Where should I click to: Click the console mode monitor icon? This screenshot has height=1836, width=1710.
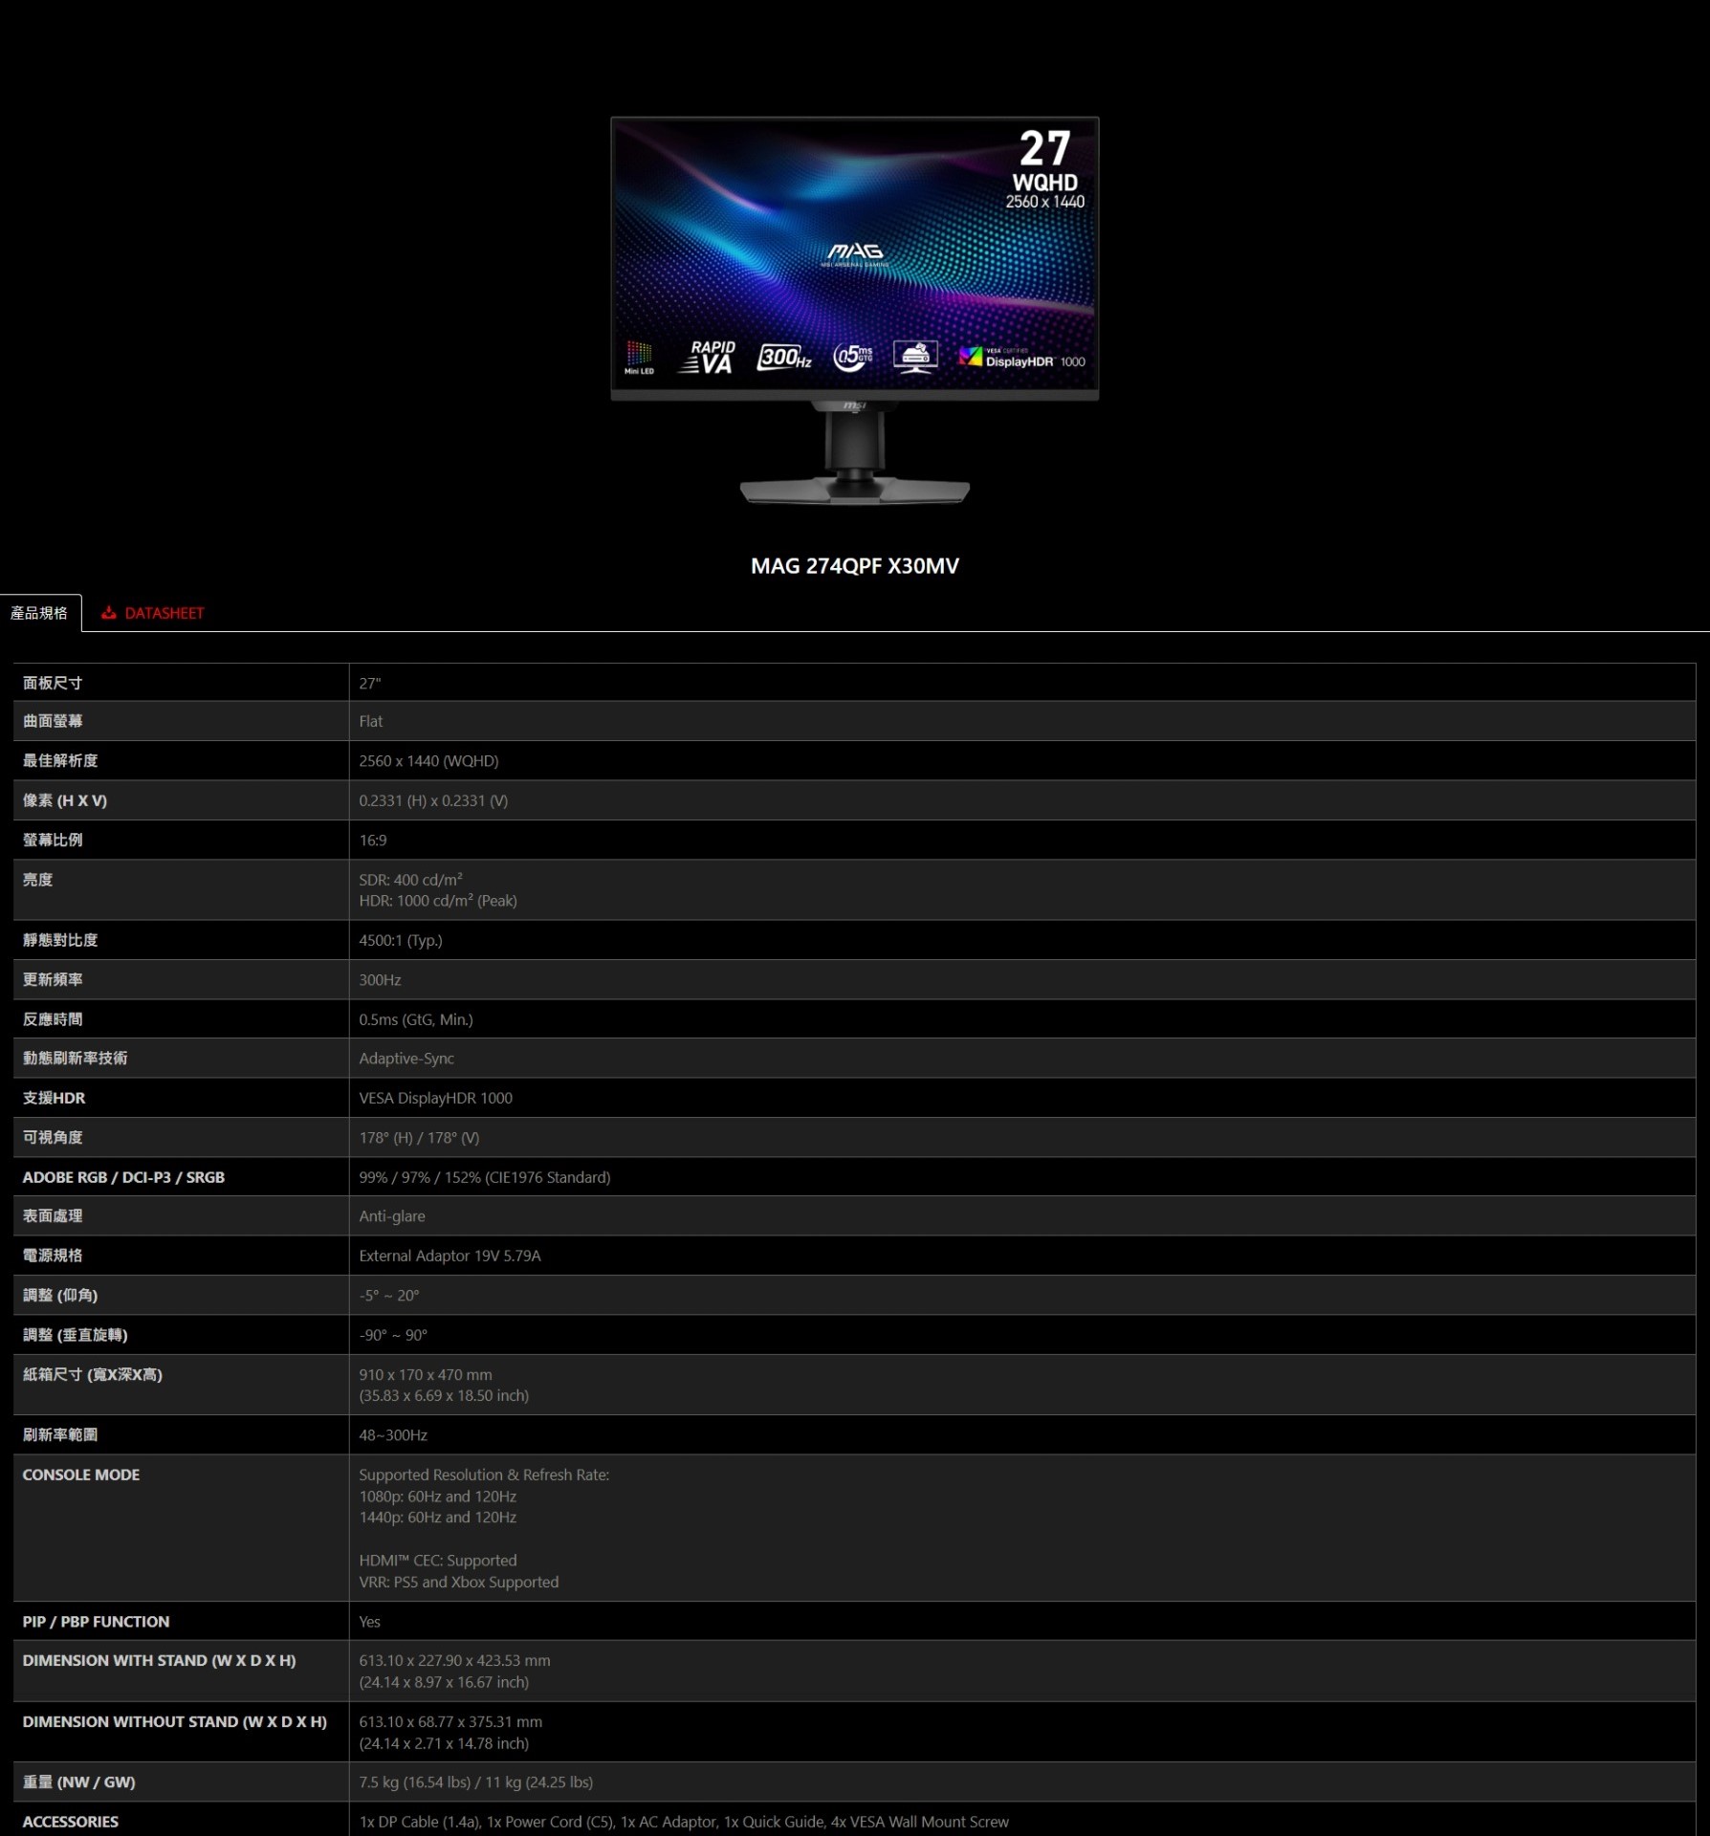[x=915, y=356]
